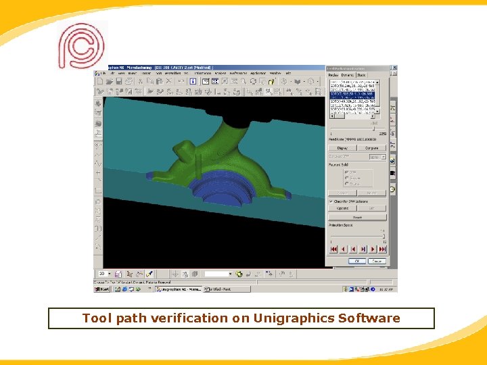Click the Cancel button in dialog
Screen dimensions: 487x365
click(x=377, y=262)
